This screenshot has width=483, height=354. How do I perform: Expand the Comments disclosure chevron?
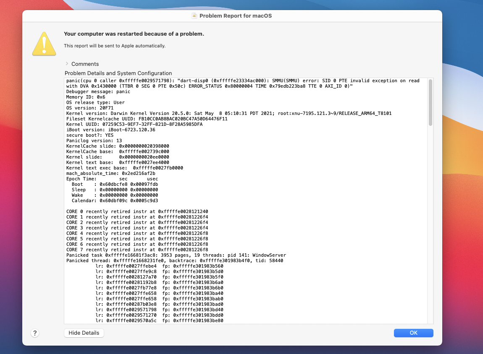[x=67, y=64]
